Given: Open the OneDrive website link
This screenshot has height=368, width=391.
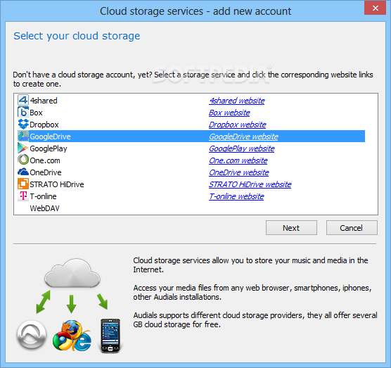Looking at the screenshot, I should pyautogui.click(x=239, y=172).
